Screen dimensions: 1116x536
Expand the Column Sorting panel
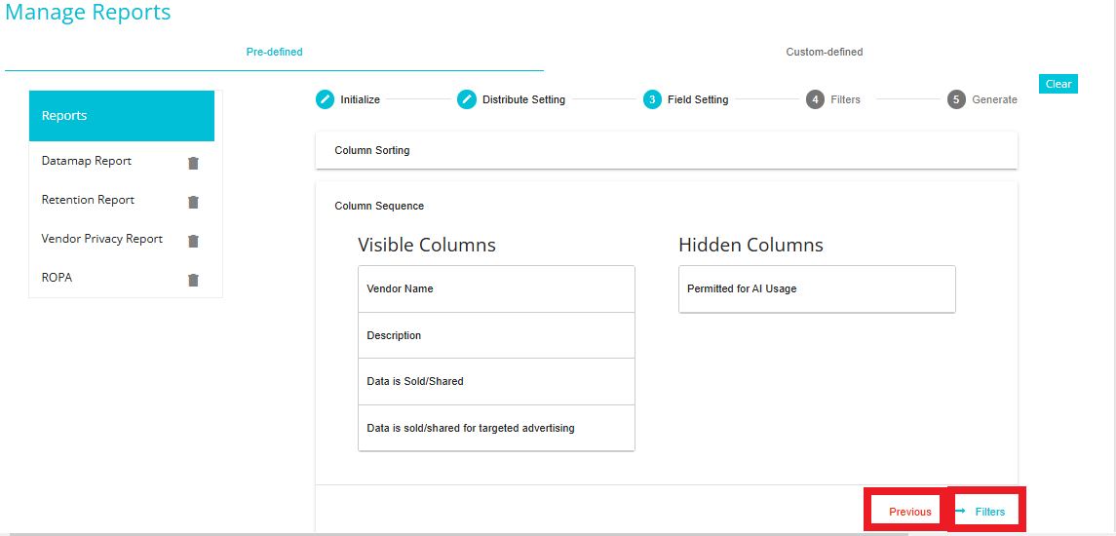[666, 150]
